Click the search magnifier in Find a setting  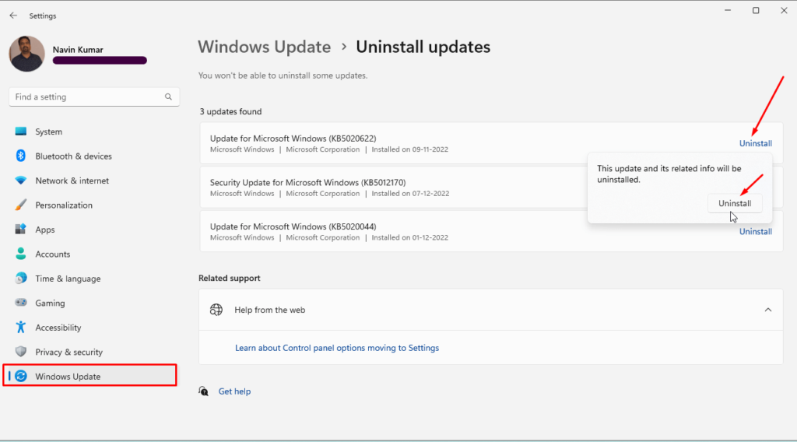click(168, 96)
